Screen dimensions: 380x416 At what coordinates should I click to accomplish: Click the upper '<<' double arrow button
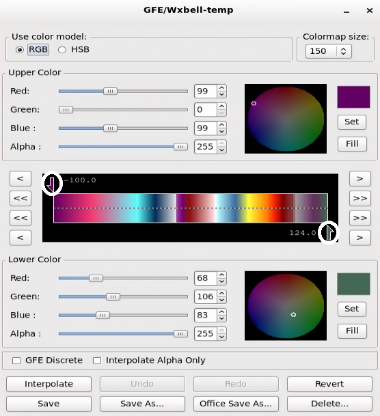pos(21,198)
